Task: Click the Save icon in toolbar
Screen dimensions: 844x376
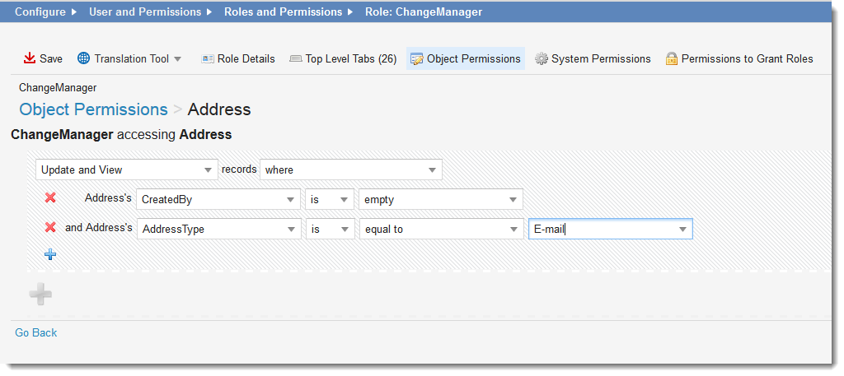Action: [30, 58]
